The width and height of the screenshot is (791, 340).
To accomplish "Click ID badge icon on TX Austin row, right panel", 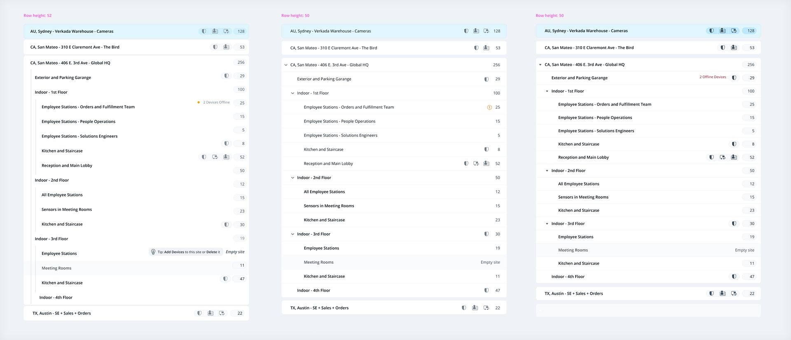I will [723, 293].
